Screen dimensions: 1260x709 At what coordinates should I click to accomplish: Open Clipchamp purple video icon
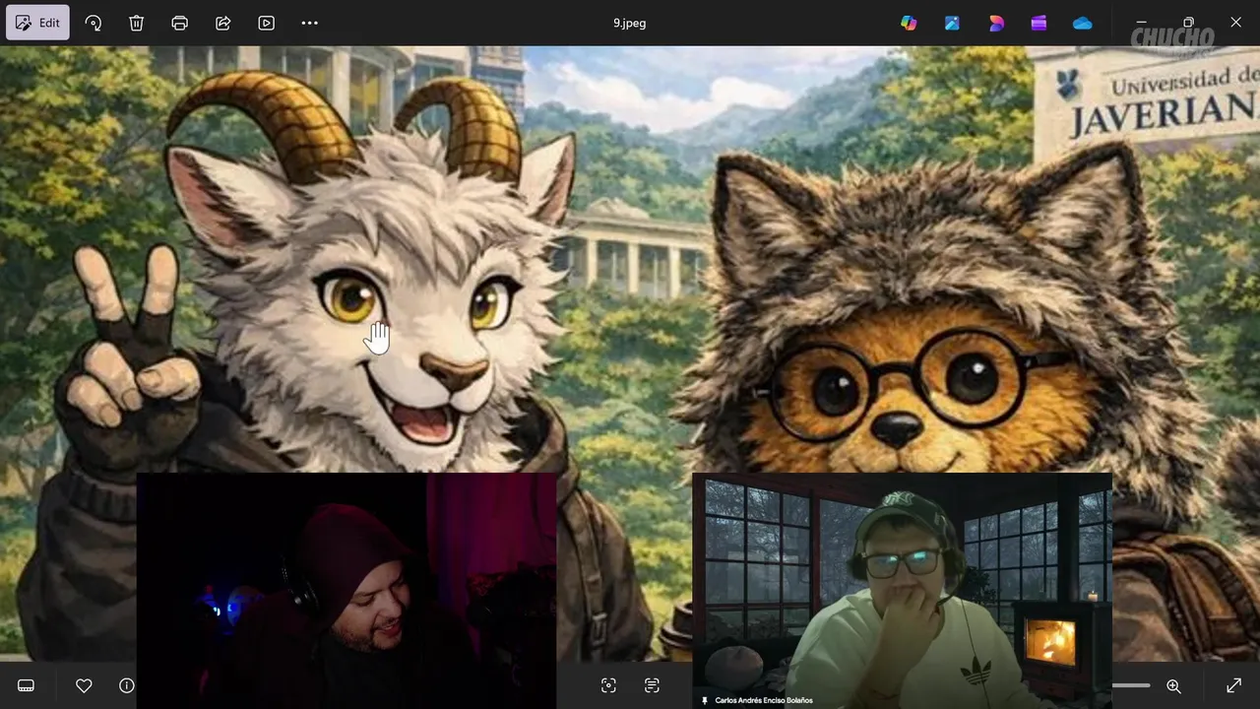point(1039,23)
